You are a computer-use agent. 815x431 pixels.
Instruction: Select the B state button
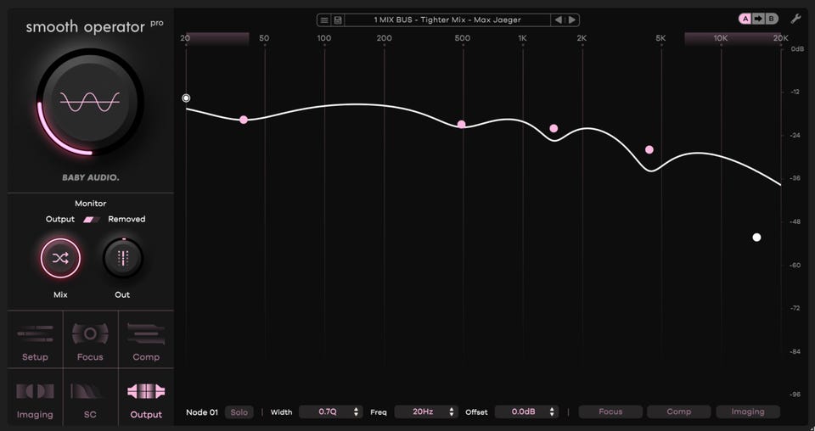(772, 19)
